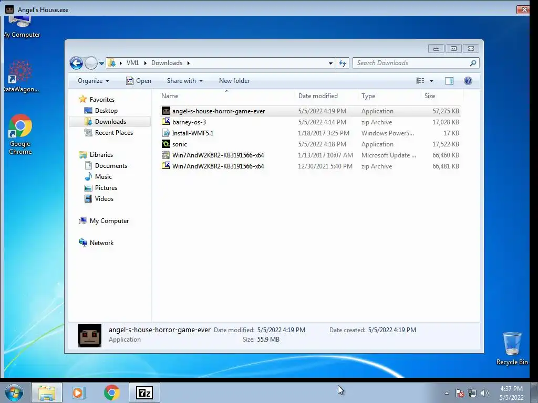Click the 1/18/2017 3:25 PM date cell
This screenshot has width=538, height=403.
click(324, 133)
